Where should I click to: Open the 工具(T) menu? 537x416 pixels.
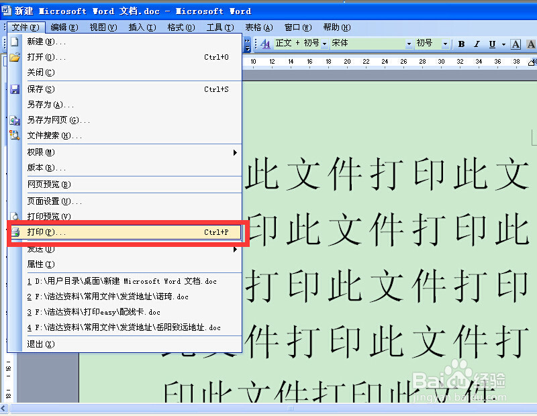tap(220, 28)
